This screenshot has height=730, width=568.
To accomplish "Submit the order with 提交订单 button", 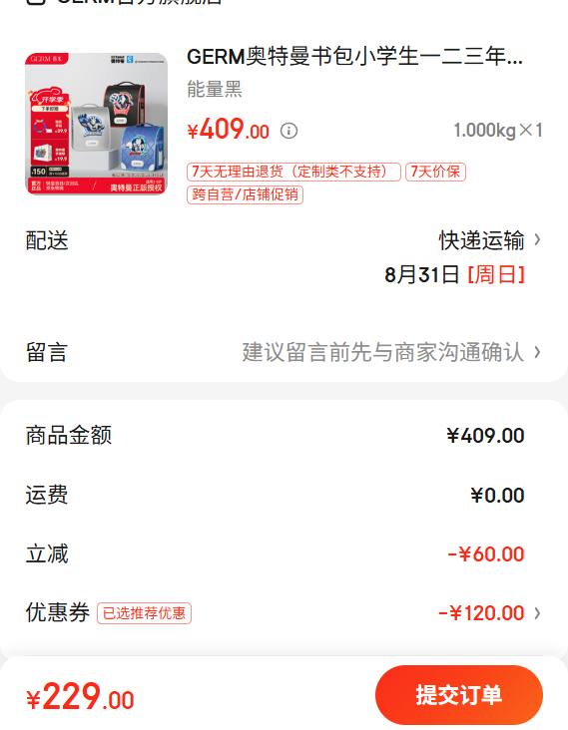I will tap(459, 695).
